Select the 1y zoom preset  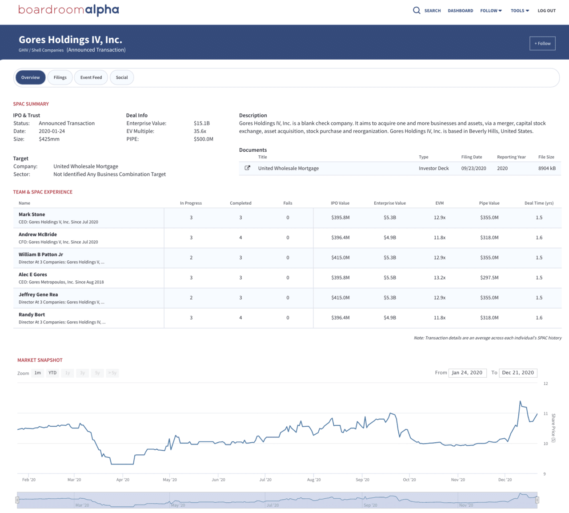(x=67, y=373)
